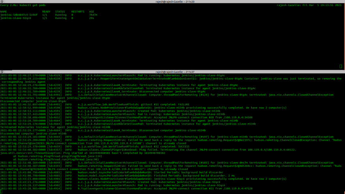
Task: Click the cursor block in the top pane
Action: 341,66
